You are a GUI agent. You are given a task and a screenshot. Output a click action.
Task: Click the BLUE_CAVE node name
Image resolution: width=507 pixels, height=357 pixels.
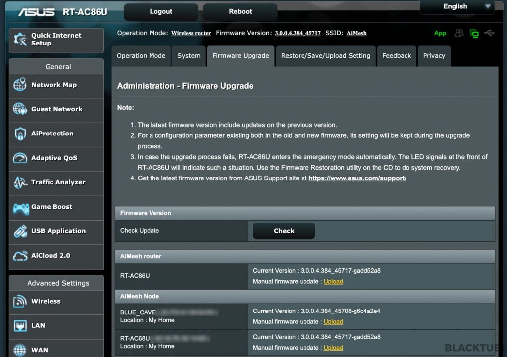click(138, 312)
